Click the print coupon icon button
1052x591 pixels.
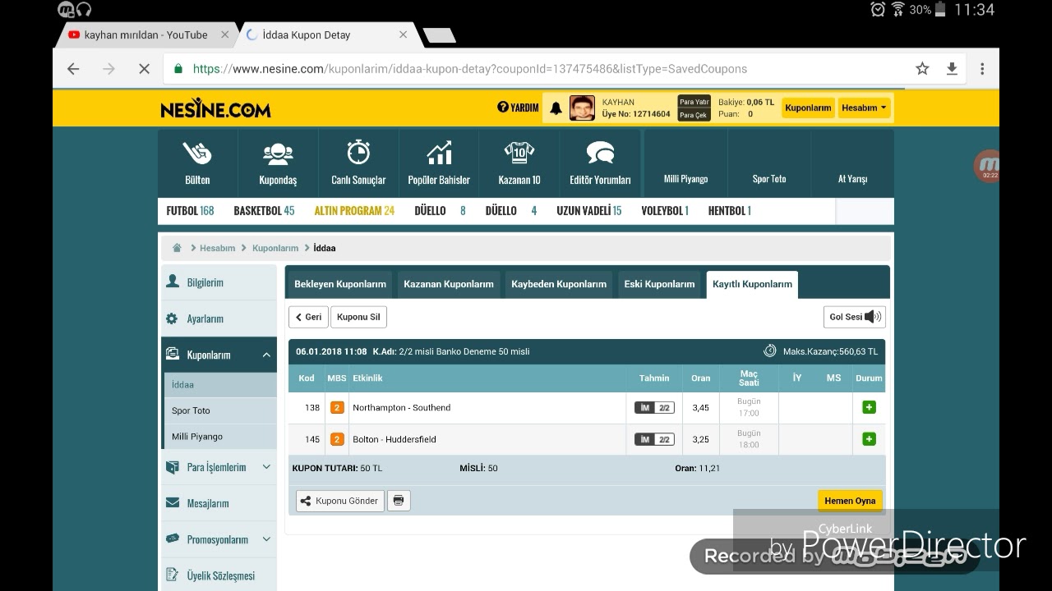pyautogui.click(x=399, y=501)
